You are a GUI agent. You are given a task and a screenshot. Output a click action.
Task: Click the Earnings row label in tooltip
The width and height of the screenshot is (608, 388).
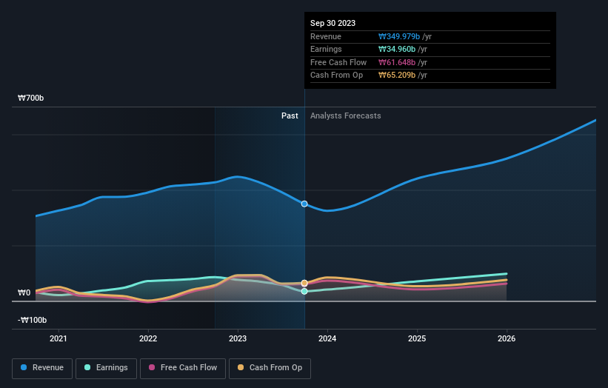pos(326,49)
